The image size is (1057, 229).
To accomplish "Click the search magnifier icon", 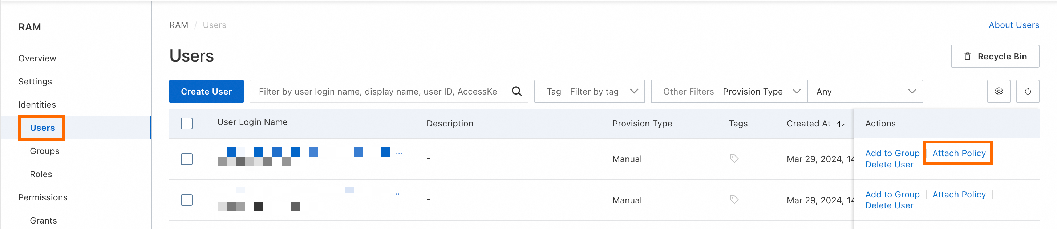I will tap(517, 91).
